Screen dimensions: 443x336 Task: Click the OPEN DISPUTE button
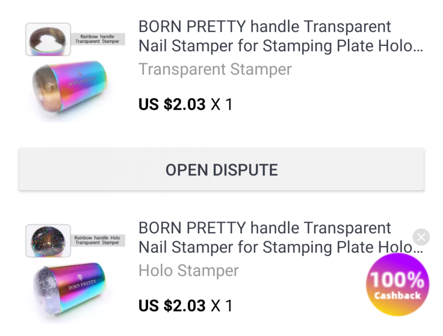point(221,170)
